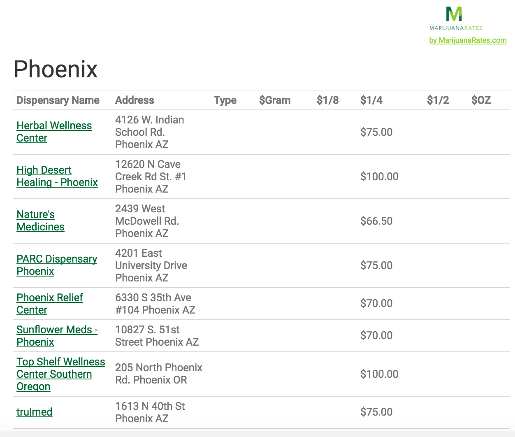Click tru|med's $75.00 price
This screenshot has height=437, width=515.
(376, 412)
